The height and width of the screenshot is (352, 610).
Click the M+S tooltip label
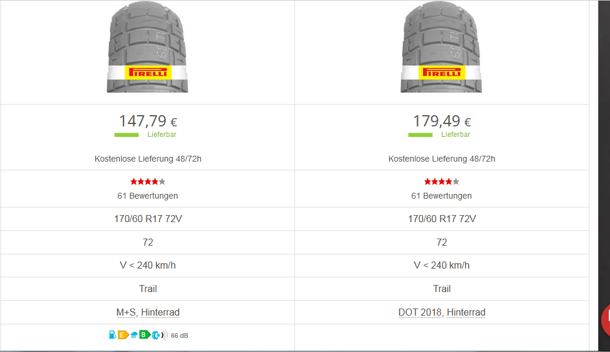coord(126,312)
